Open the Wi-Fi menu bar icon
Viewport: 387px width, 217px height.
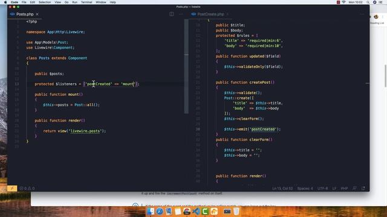tap(343, 2)
